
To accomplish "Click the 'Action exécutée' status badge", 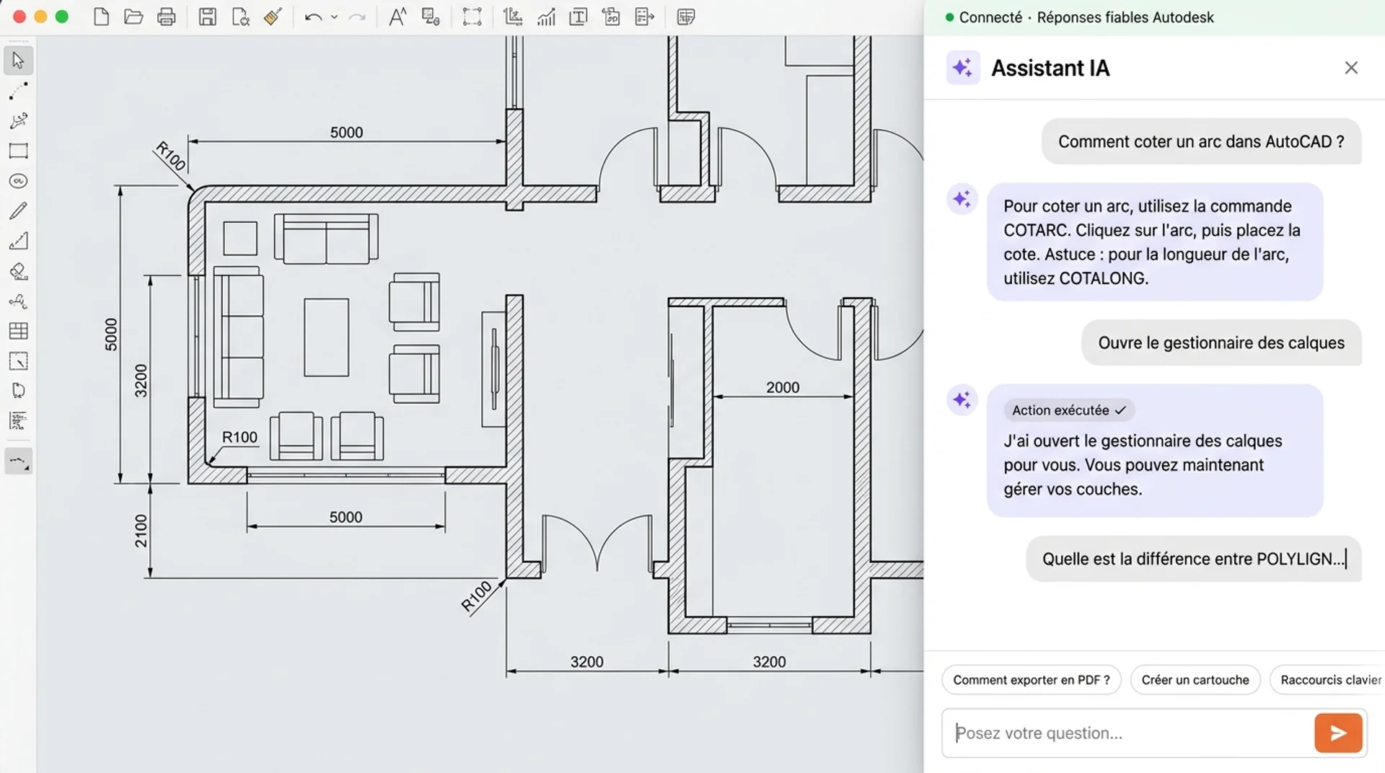I will (1069, 410).
